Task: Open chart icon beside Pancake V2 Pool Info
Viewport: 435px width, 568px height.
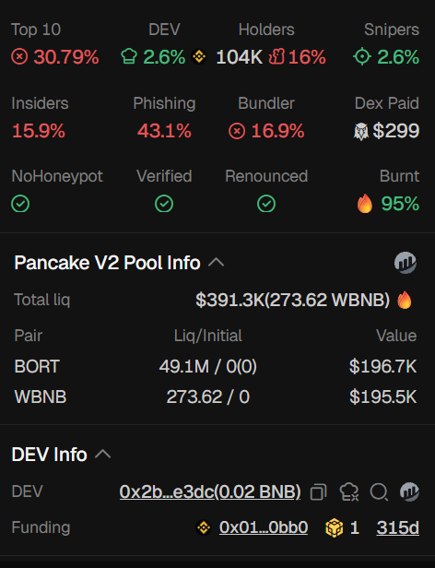Action: pos(406,263)
